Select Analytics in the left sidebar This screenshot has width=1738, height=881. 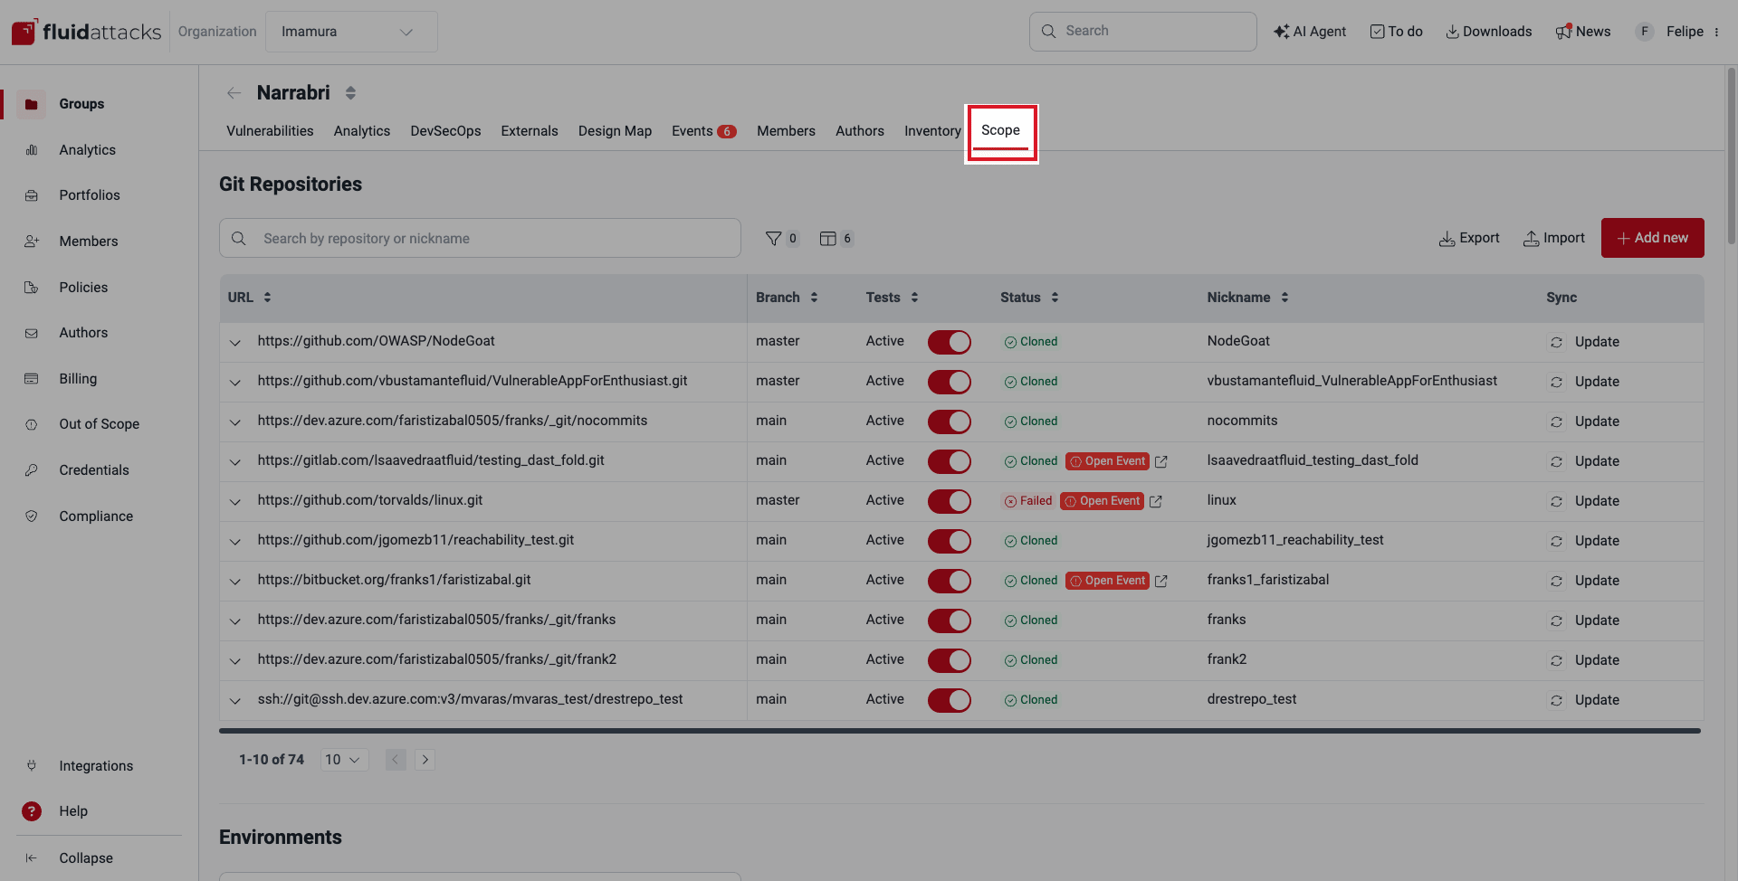click(x=87, y=149)
